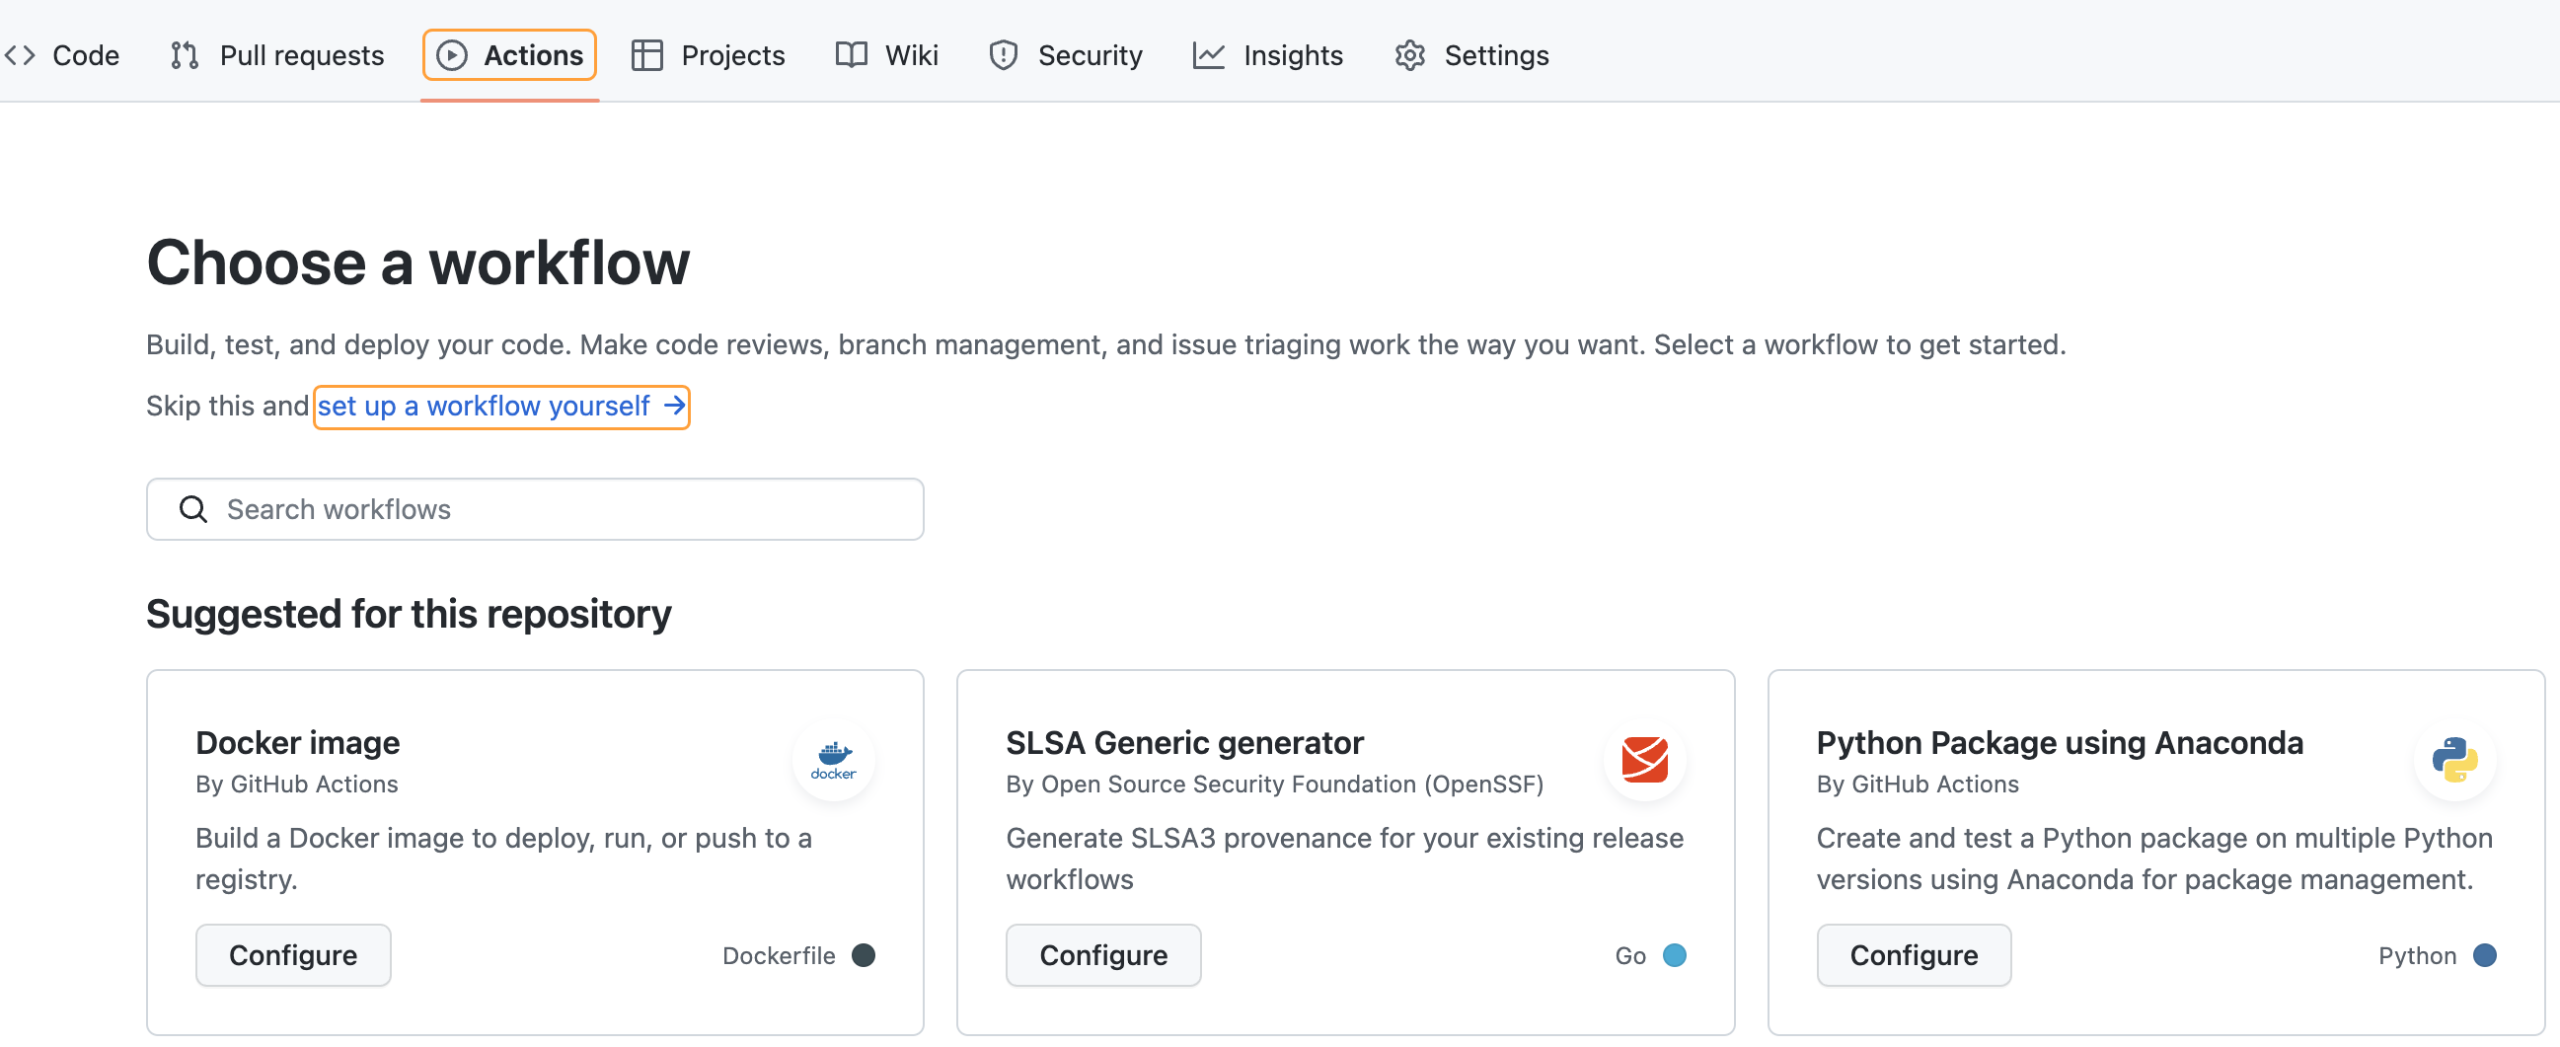The height and width of the screenshot is (1047, 2560).
Task: Click the Wiki book icon
Action: (x=851, y=55)
